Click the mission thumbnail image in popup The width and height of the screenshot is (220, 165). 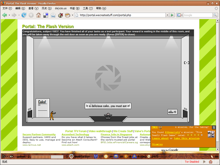[211, 134]
